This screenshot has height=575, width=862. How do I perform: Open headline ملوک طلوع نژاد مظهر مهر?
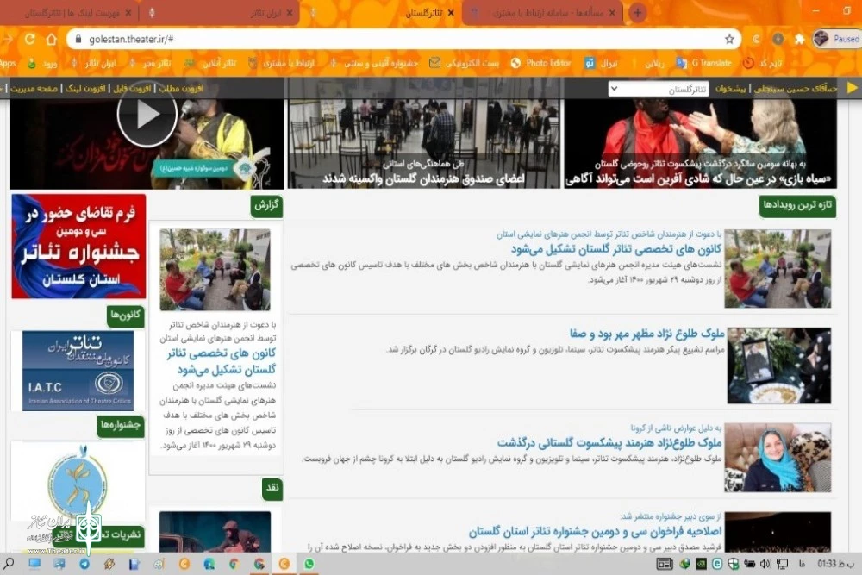(646, 333)
